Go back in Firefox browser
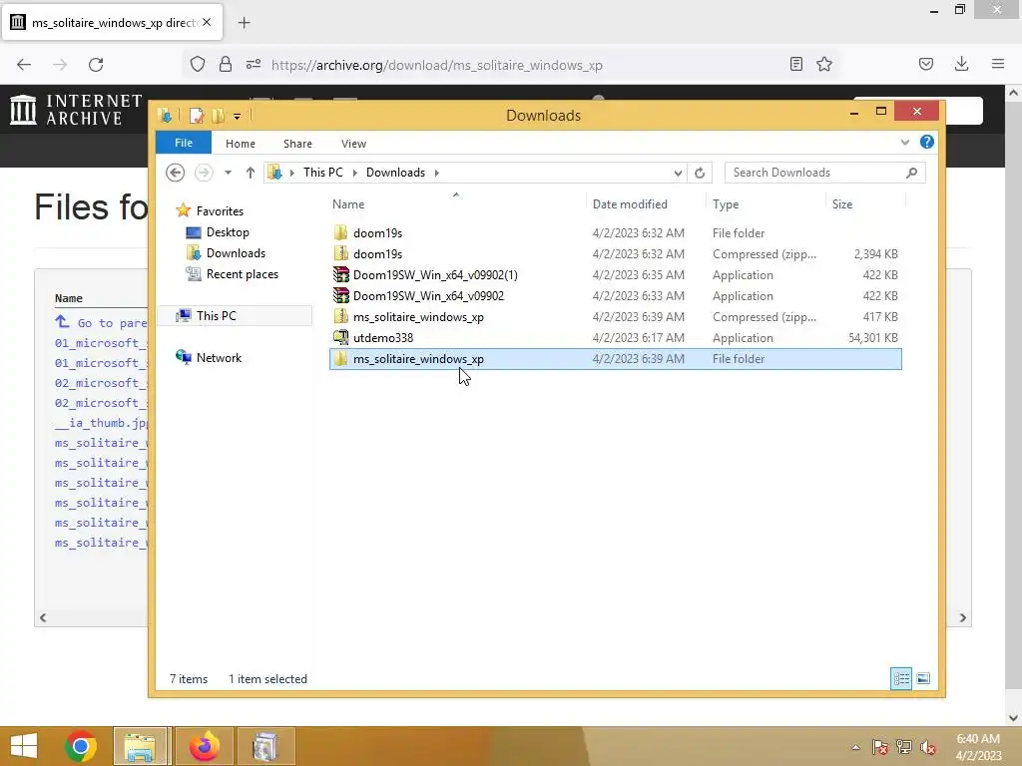 24,65
